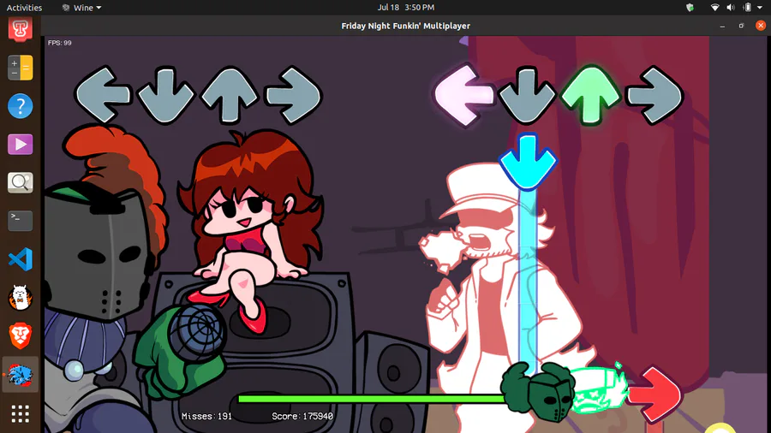Click the masked opponent health bar icon

pyautogui.click(x=538, y=392)
